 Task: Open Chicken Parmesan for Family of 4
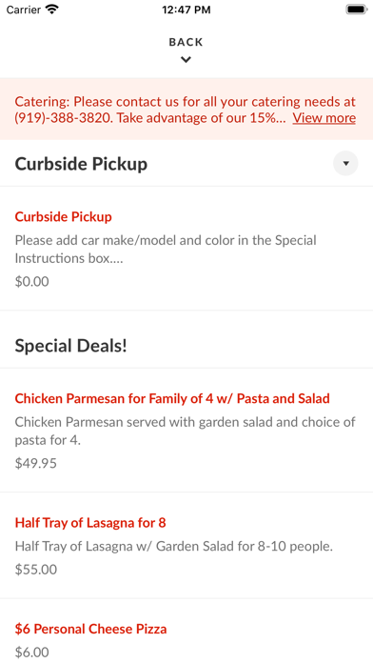coord(186,430)
